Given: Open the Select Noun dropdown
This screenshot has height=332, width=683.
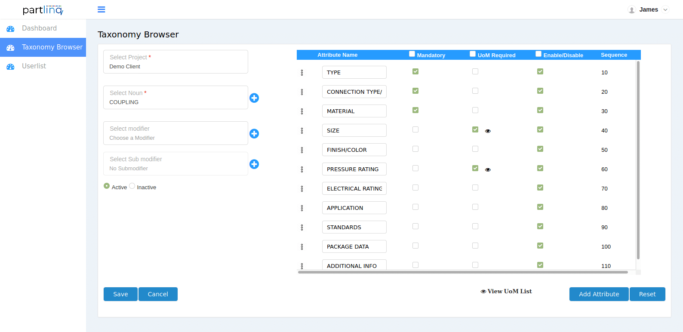Looking at the screenshot, I should coord(175,97).
